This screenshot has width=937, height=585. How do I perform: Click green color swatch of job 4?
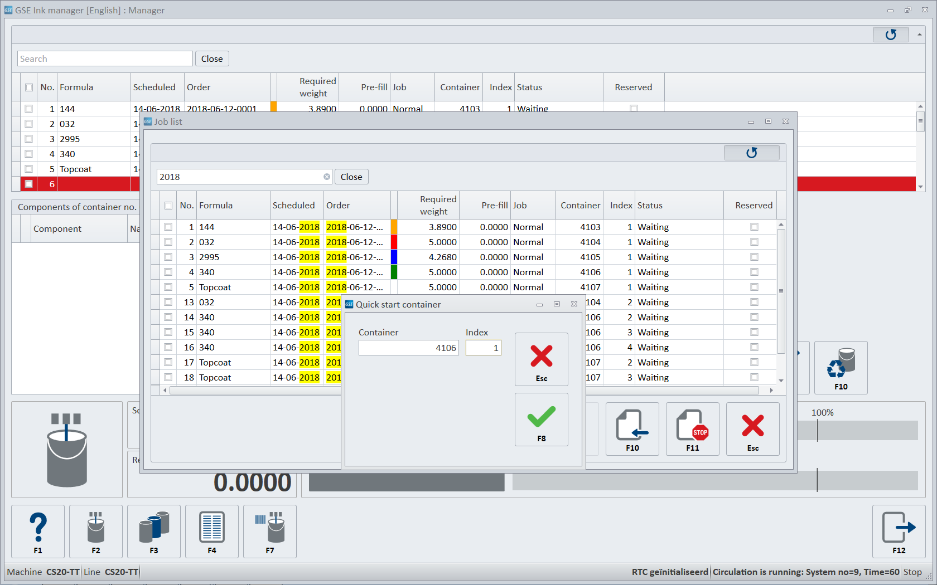[x=394, y=272]
